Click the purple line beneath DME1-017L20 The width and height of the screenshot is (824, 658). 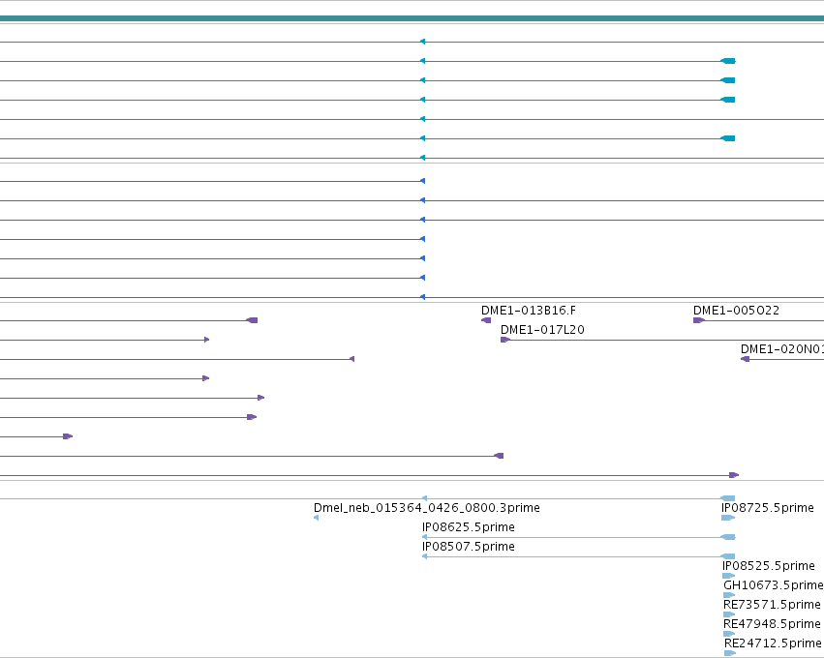(662, 340)
